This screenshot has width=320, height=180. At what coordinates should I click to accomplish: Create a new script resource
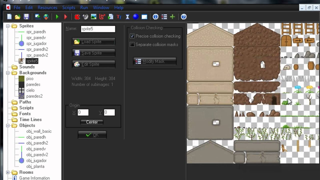pos(110,17)
